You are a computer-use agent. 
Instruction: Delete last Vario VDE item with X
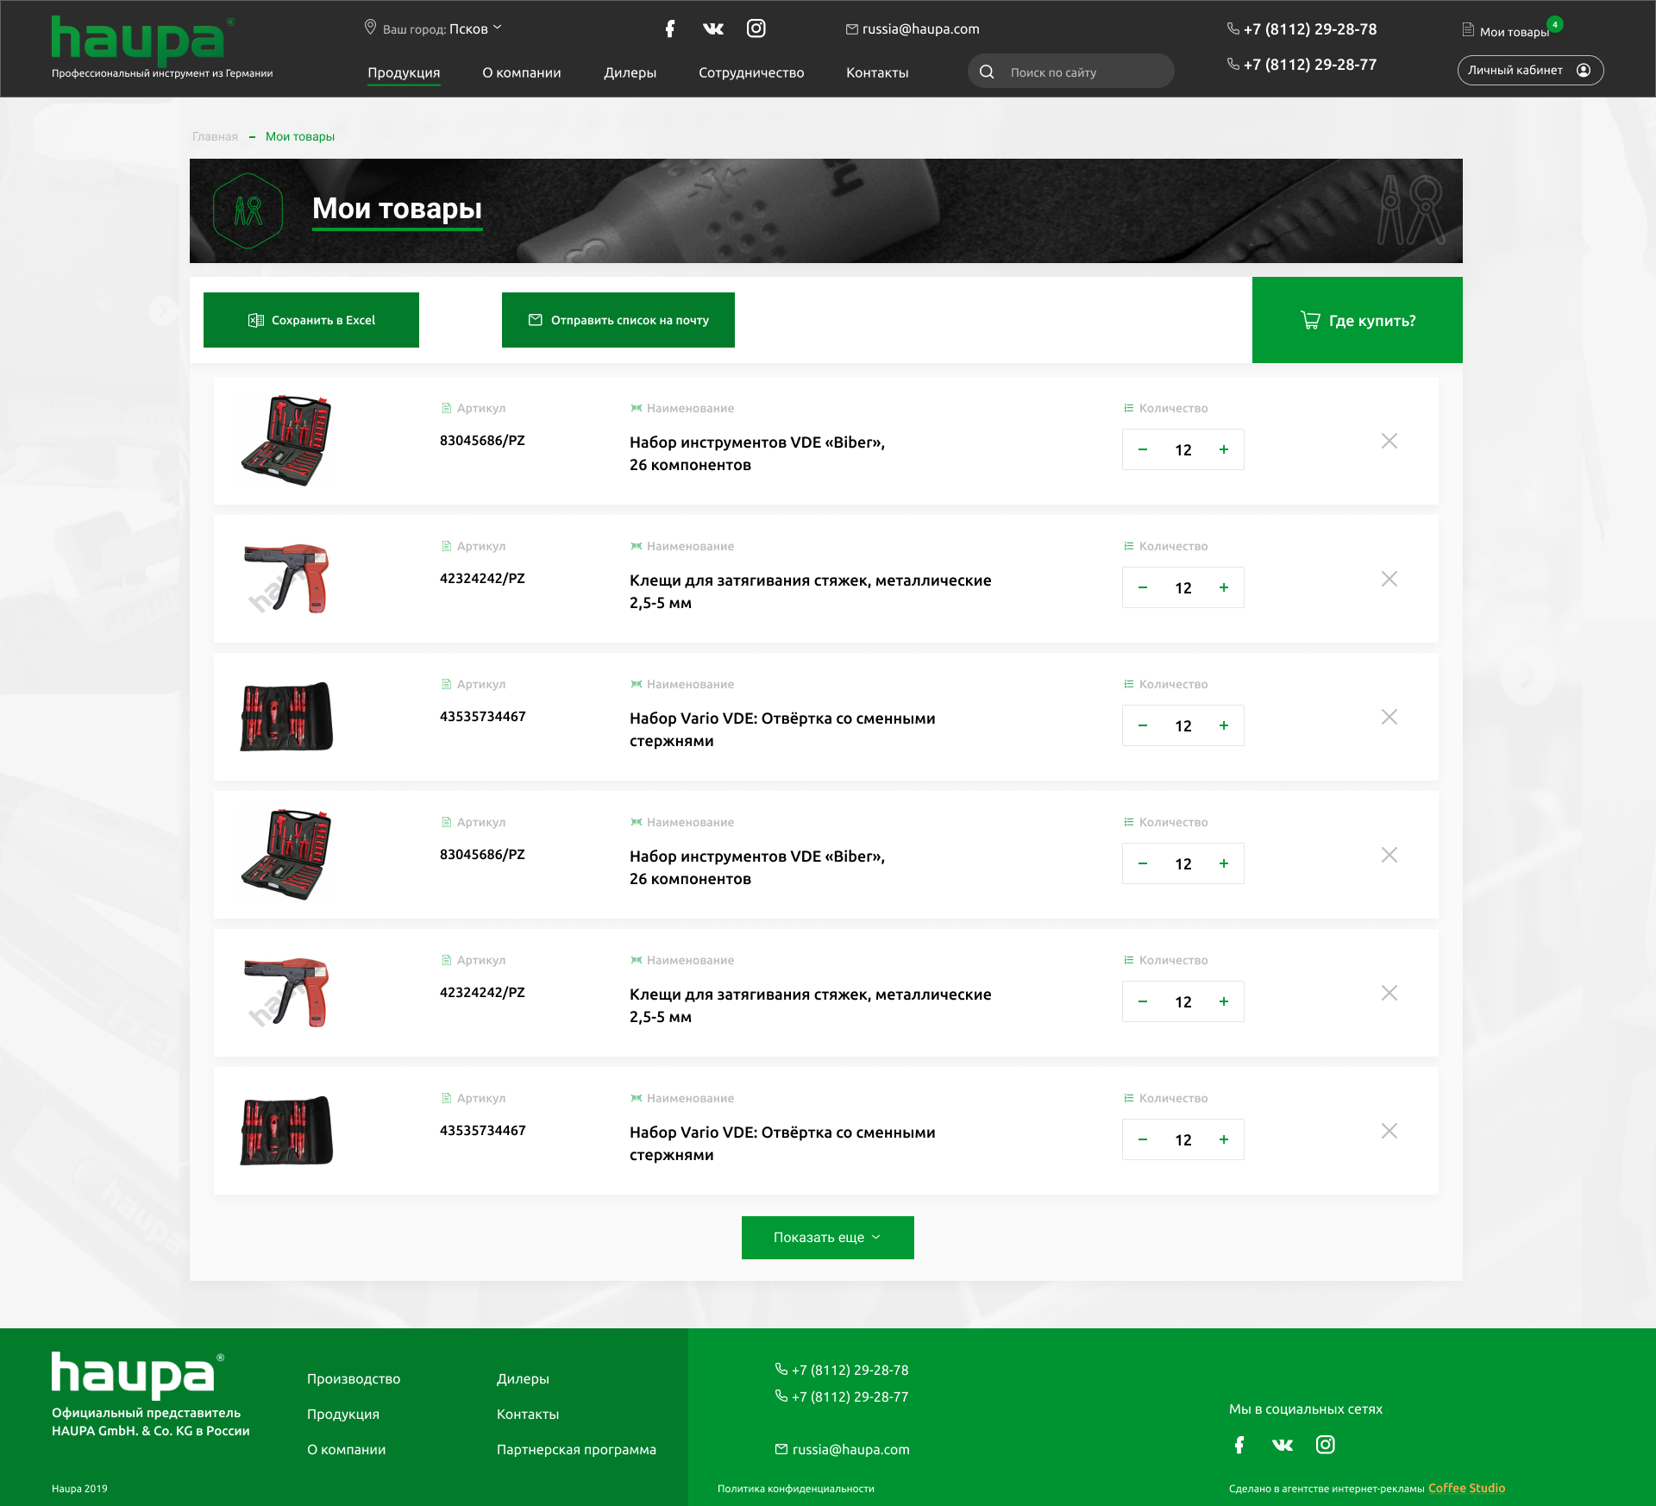coord(1389,1131)
